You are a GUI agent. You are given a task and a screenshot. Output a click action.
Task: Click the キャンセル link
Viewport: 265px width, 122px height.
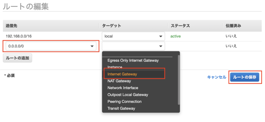pos(217,77)
